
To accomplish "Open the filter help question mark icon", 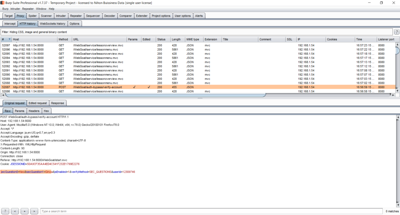I will (397, 32).
